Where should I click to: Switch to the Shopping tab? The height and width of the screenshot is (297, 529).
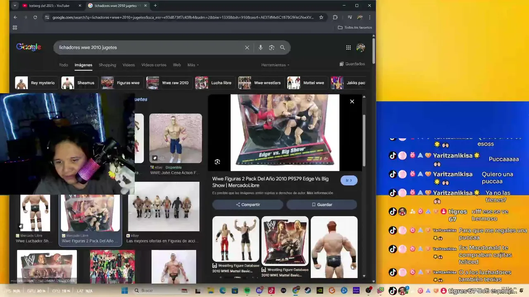[107, 65]
